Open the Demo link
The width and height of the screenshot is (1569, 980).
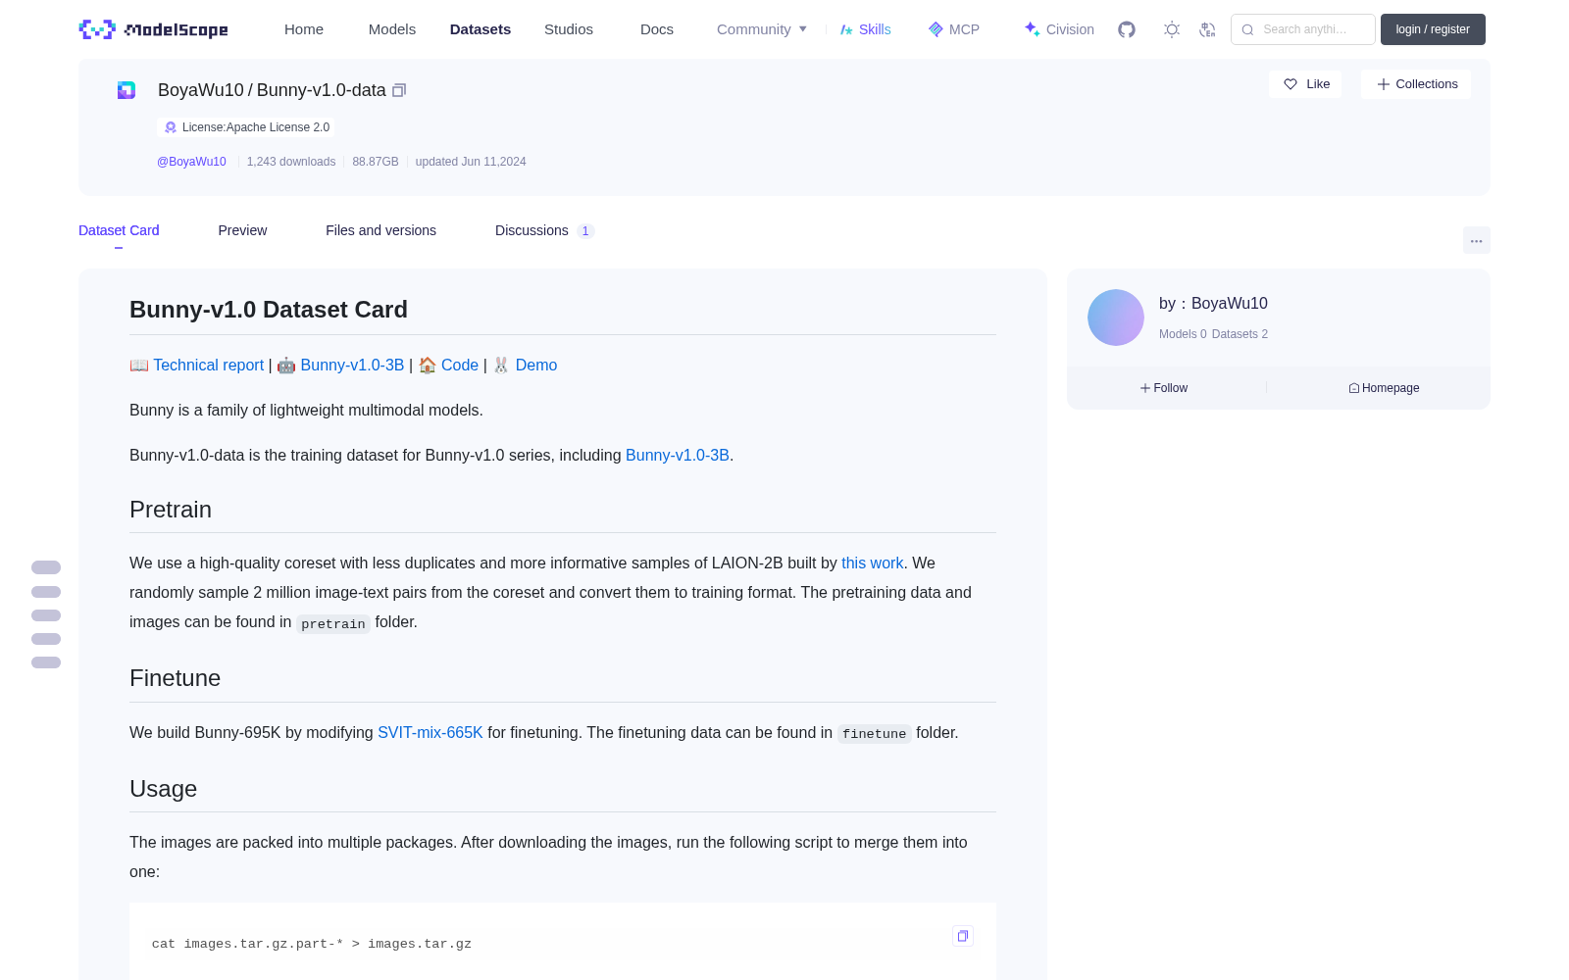pyautogui.click(x=536, y=365)
